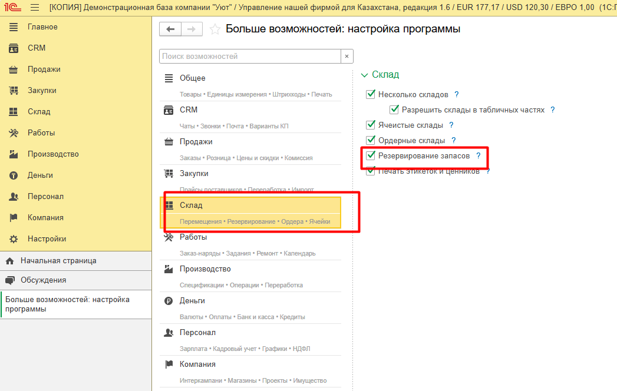Click the 1C logo icon in title bar
This screenshot has height=391, width=617.
[11, 8]
